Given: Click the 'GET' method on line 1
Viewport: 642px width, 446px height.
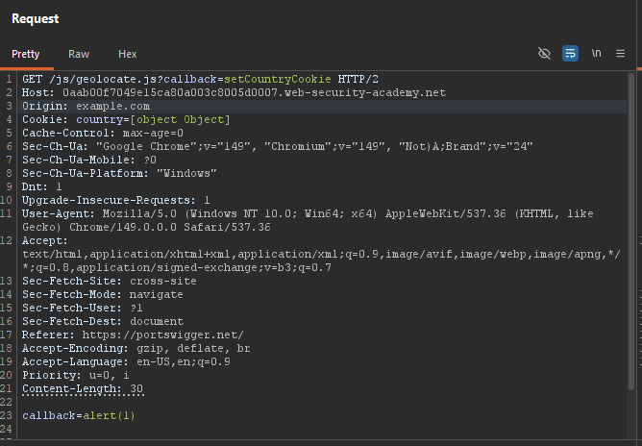Looking at the screenshot, I should 32,79.
